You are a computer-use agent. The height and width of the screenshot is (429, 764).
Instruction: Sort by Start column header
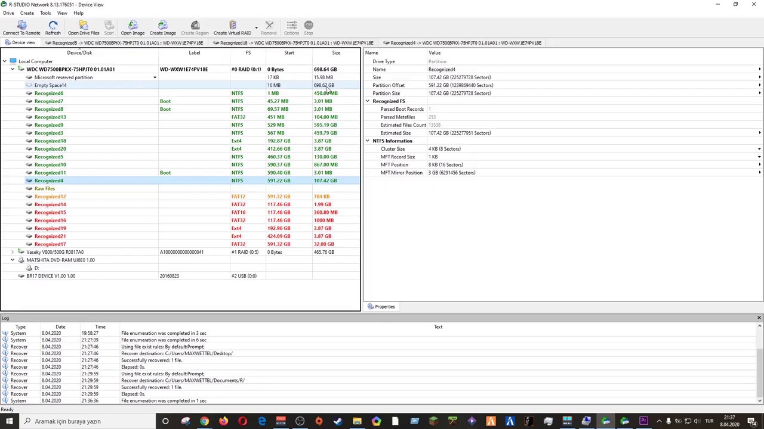289,53
